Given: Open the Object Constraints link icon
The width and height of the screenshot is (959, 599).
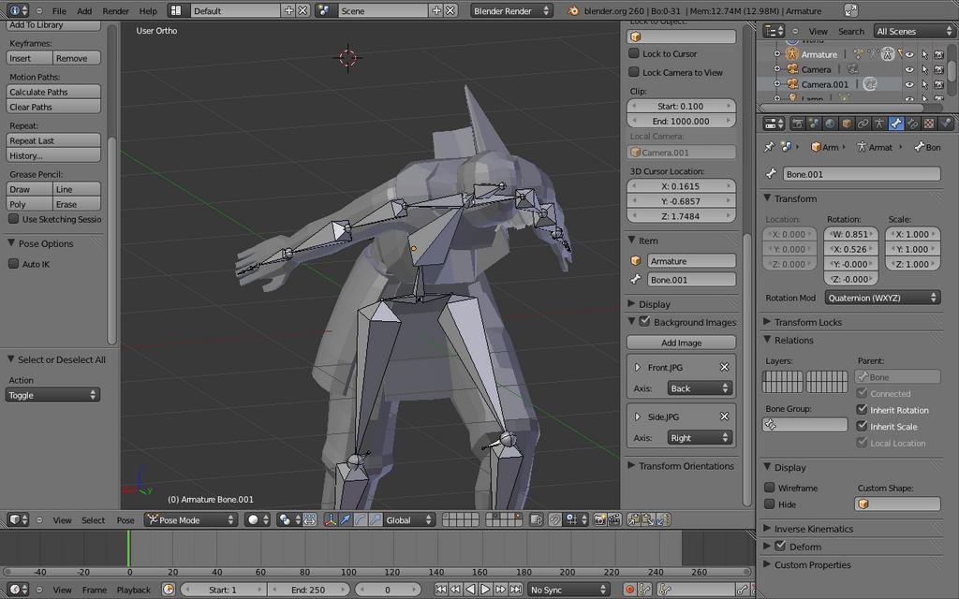Looking at the screenshot, I should [863, 123].
